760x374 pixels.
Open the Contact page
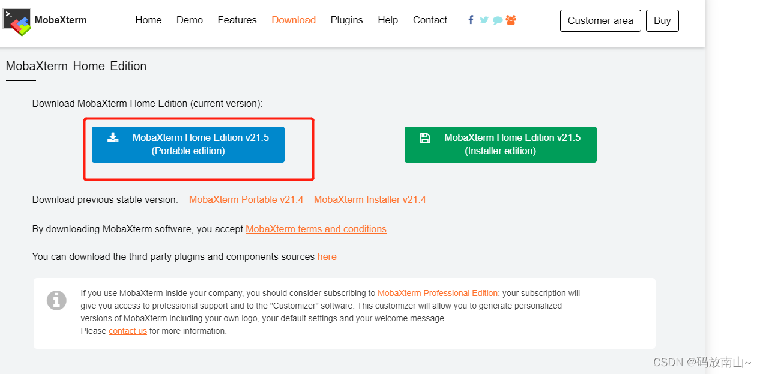pos(430,20)
